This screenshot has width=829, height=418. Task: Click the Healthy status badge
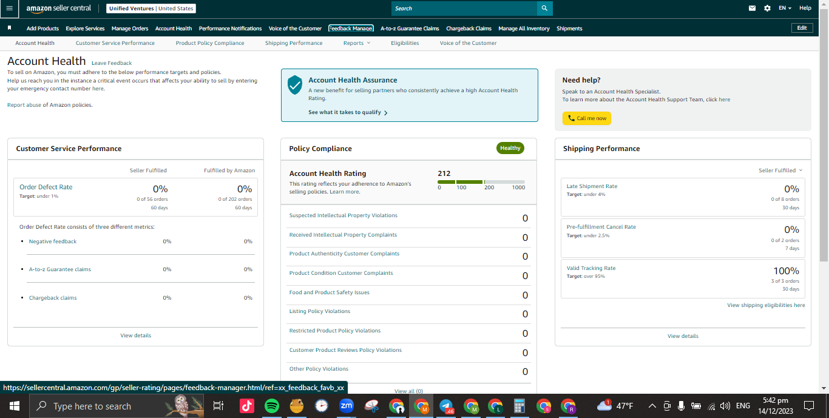click(x=510, y=148)
